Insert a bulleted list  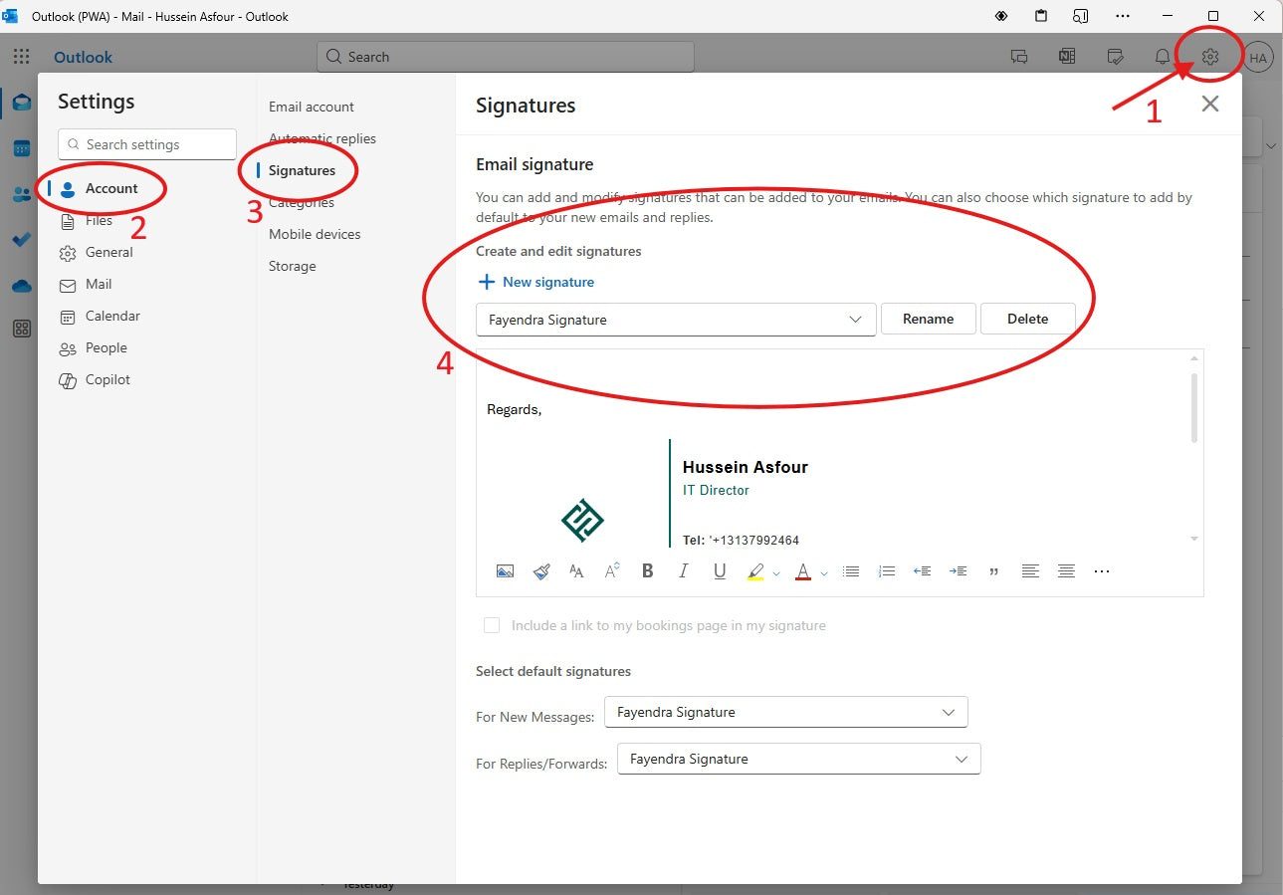(851, 571)
